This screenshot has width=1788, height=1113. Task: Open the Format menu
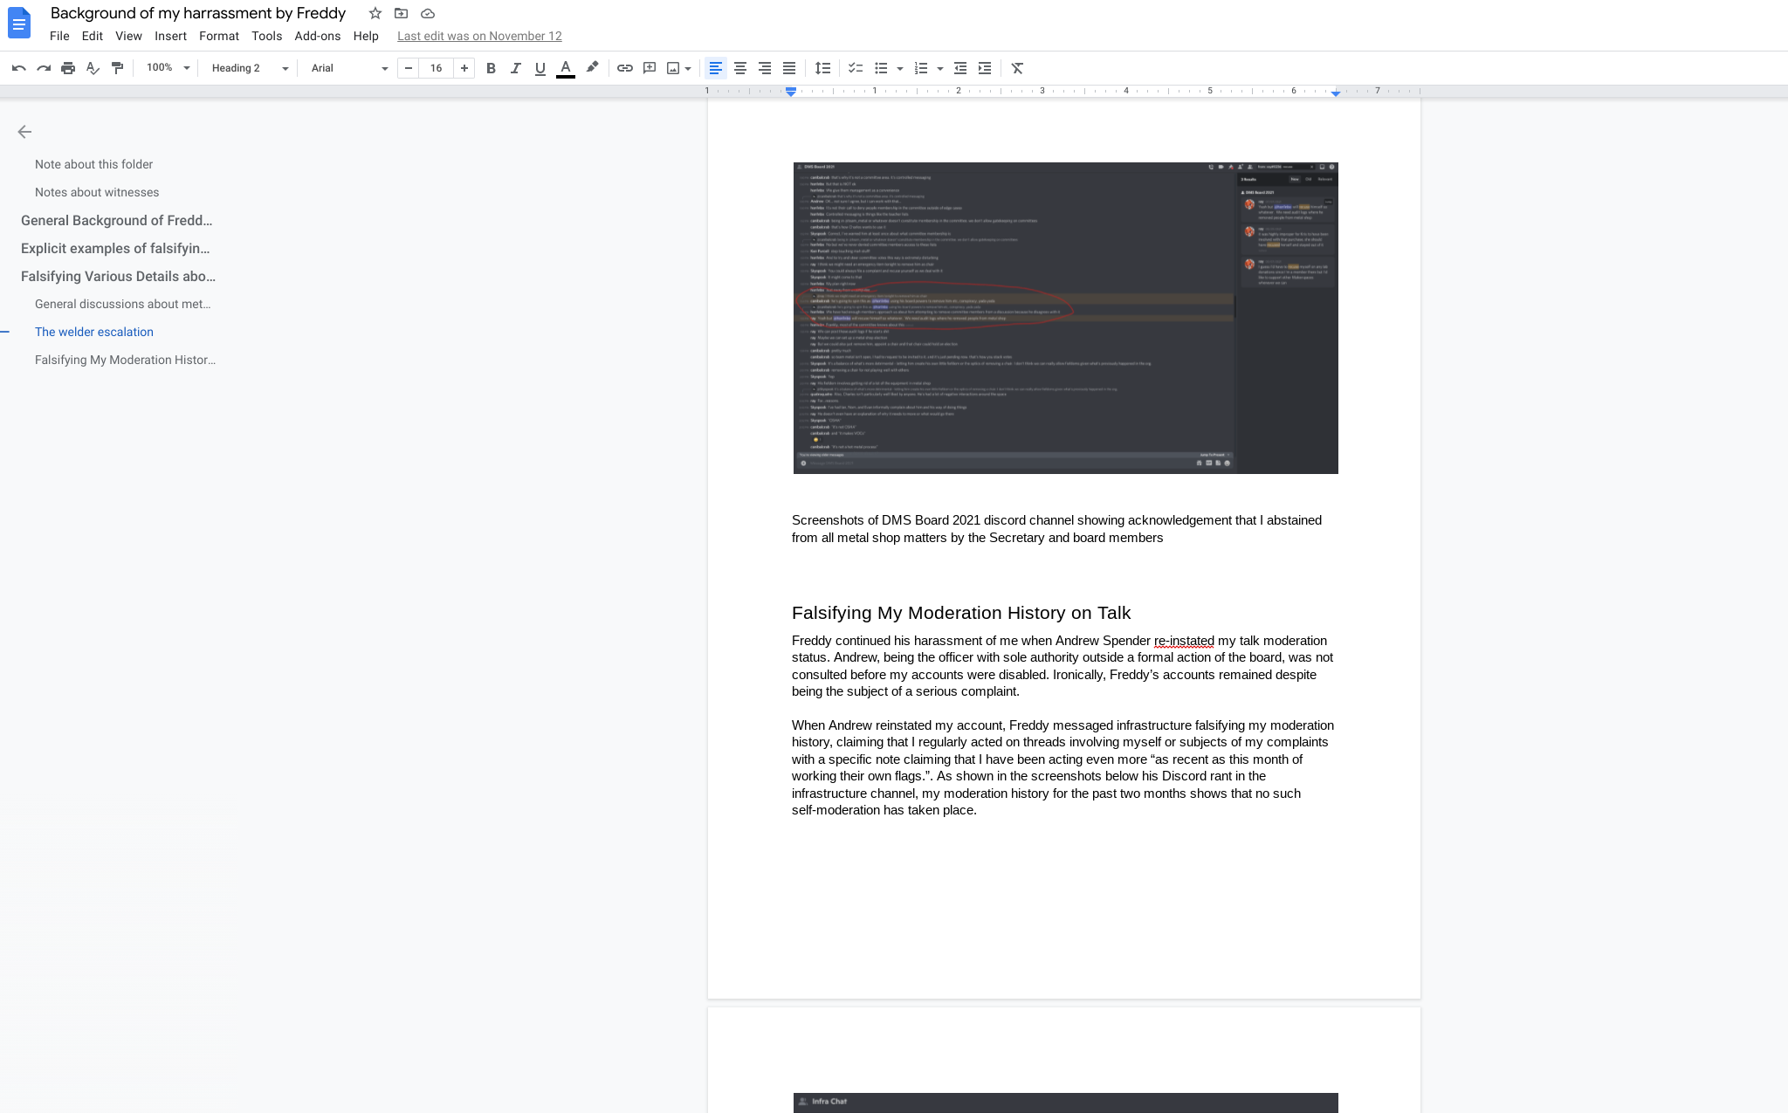(218, 36)
